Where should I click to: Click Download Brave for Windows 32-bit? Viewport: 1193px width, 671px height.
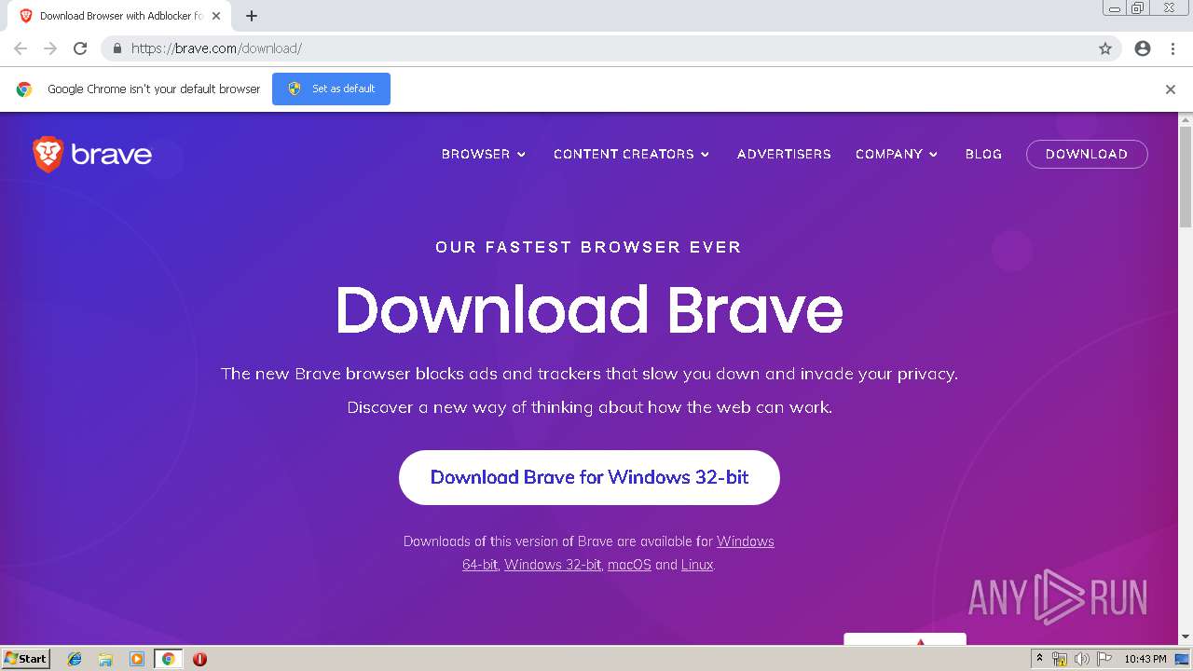click(x=589, y=477)
